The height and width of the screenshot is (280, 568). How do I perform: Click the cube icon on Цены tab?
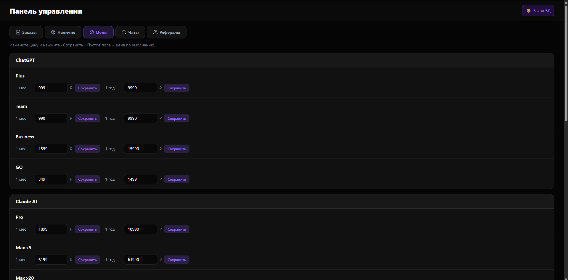(92, 32)
